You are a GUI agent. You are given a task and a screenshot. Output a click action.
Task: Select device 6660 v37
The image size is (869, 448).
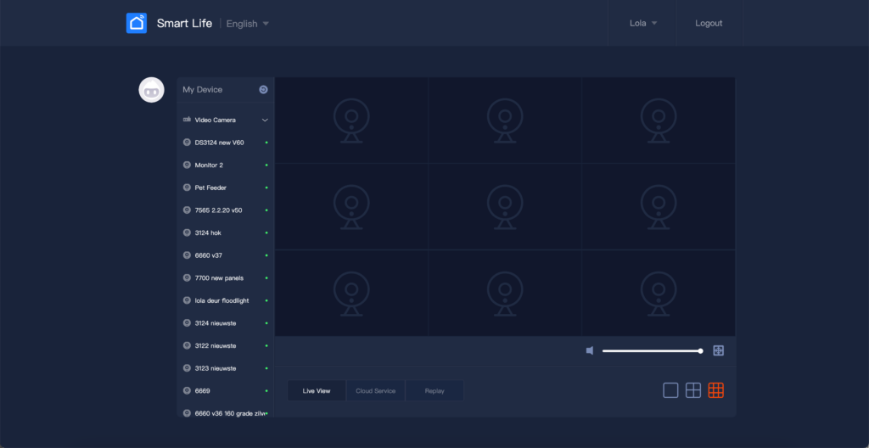(225, 255)
